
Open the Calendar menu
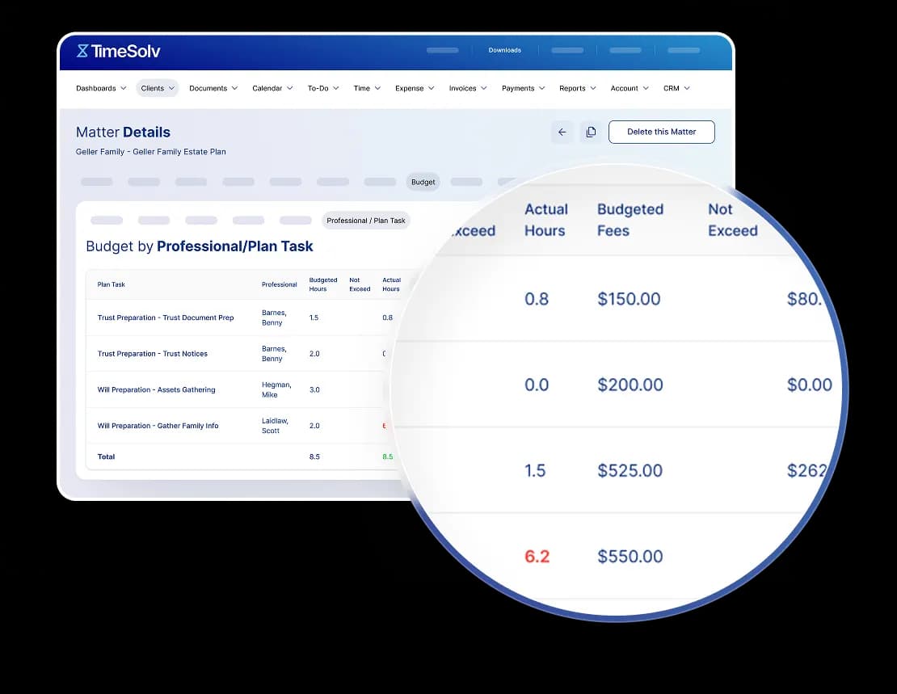[272, 88]
